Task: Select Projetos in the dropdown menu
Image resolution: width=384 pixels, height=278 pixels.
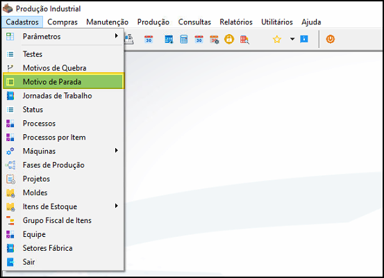Action: 63,179
